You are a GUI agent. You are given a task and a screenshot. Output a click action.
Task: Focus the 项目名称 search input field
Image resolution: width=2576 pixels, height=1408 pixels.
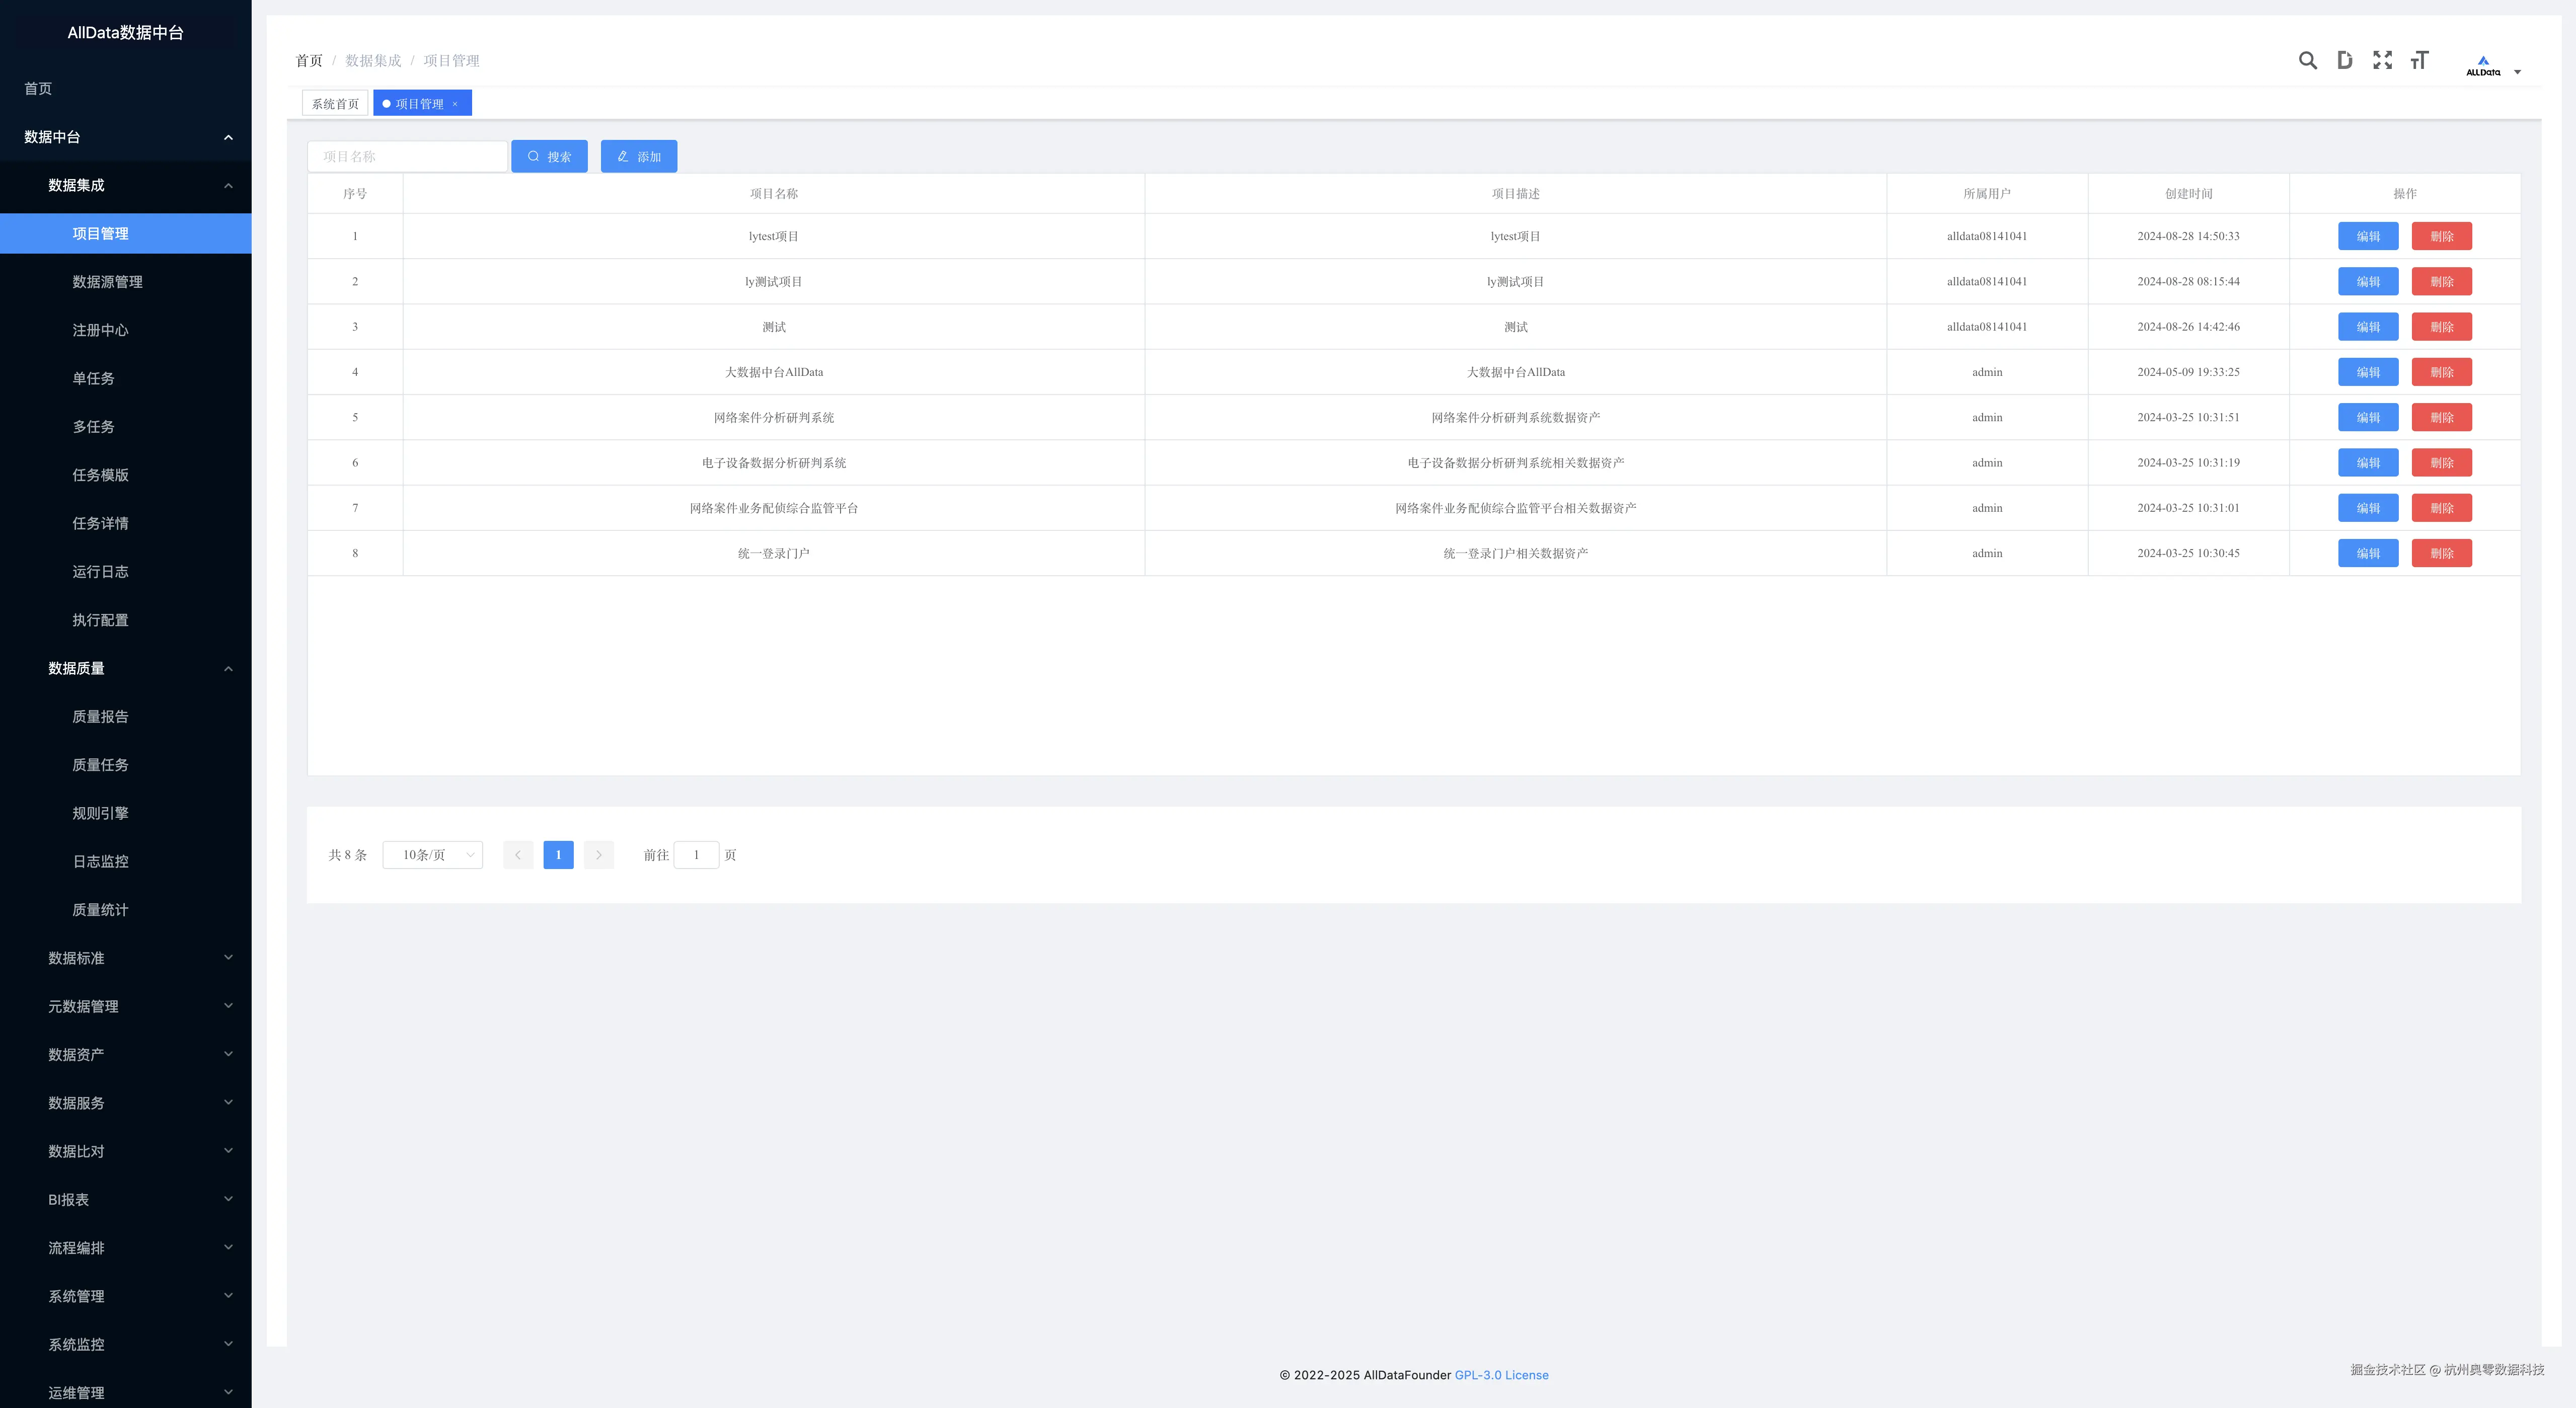(407, 157)
